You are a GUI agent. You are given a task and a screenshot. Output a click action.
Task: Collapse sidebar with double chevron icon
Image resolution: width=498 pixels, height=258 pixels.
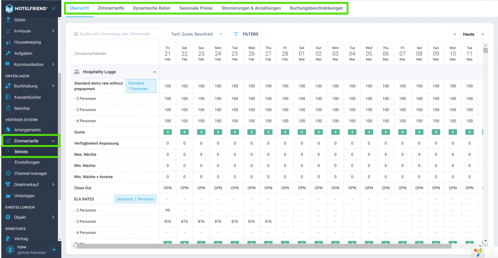point(54,8)
